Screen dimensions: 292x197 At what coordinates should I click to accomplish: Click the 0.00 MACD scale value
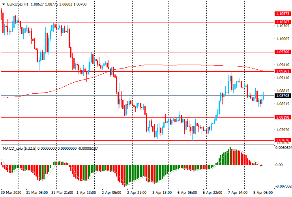279,165
